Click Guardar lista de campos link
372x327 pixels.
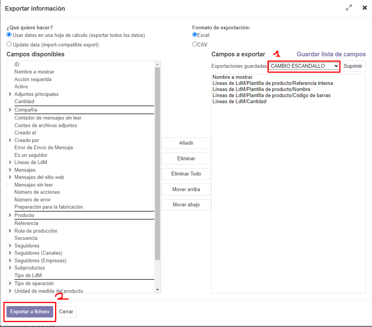[331, 54]
